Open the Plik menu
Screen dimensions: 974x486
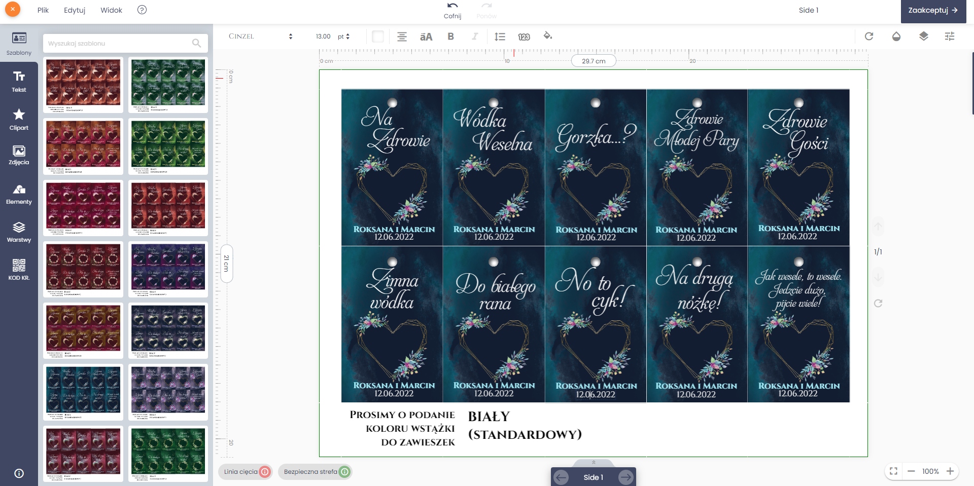(x=43, y=10)
